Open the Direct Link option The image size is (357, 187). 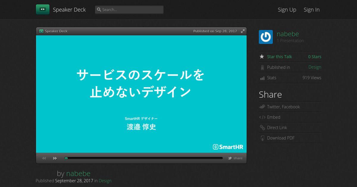(x=277, y=128)
